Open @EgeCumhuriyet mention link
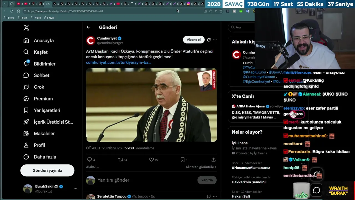The width and height of the screenshot is (355, 200). [x=257, y=82]
